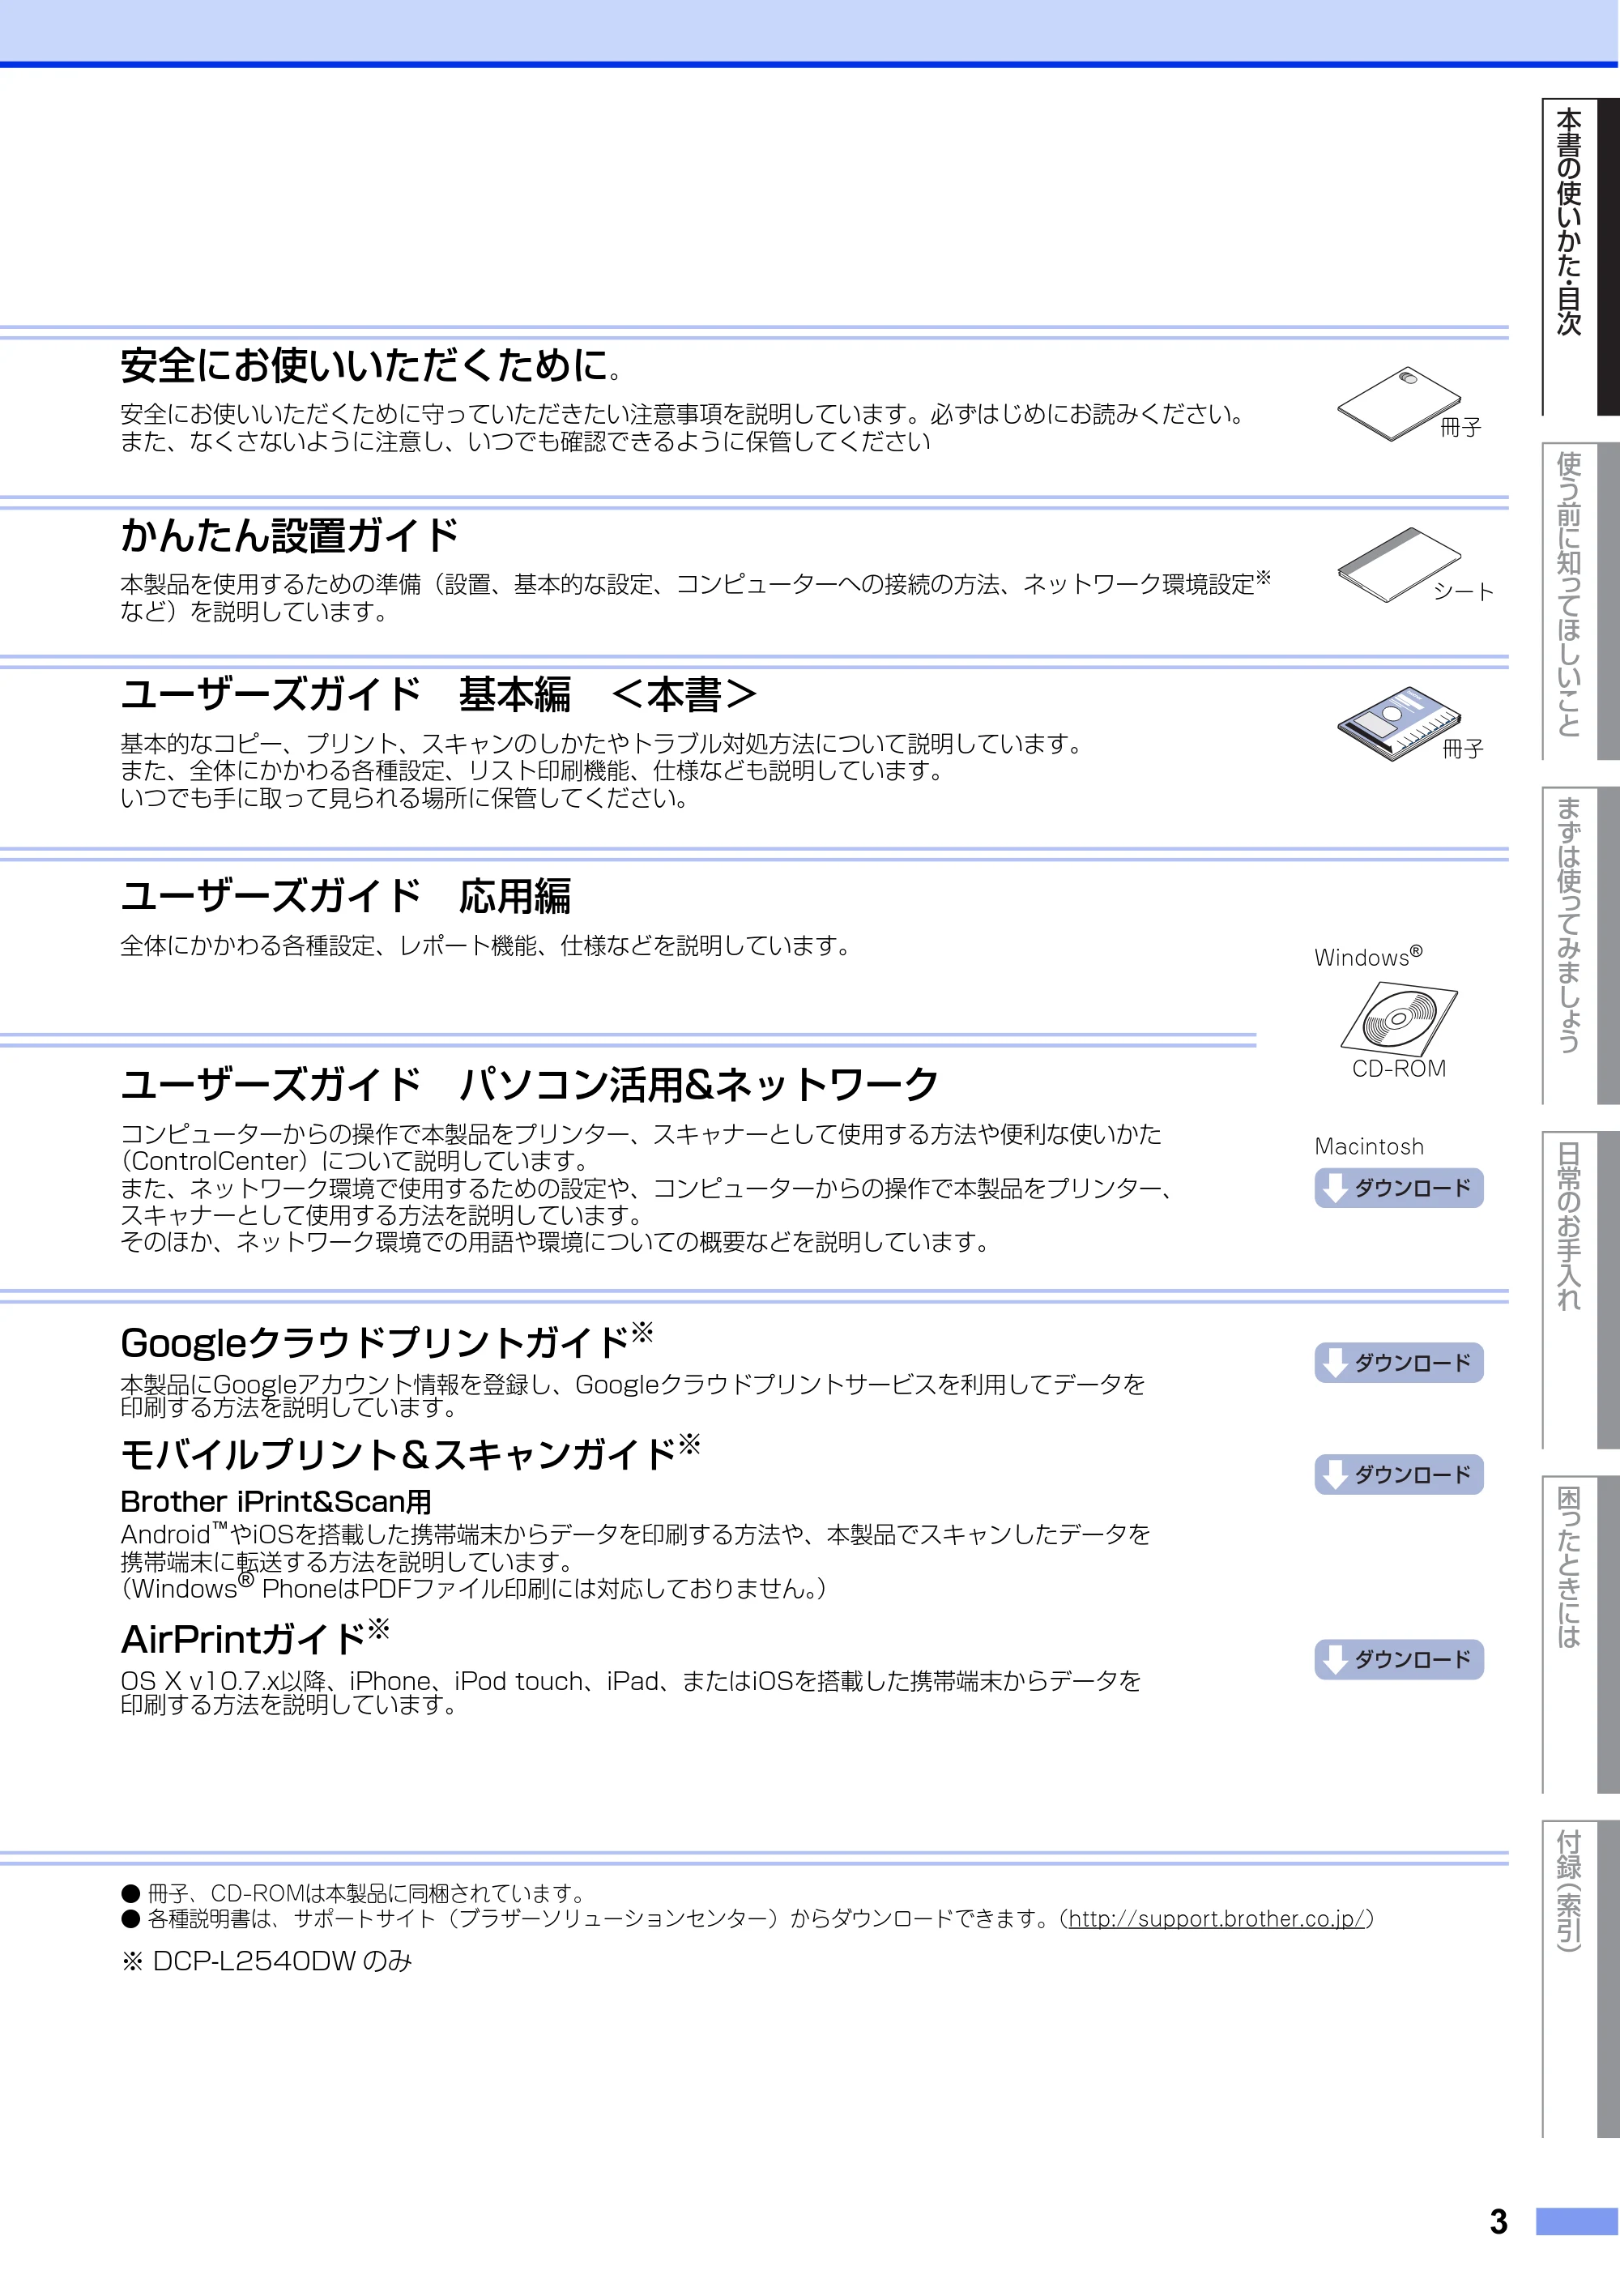Image resolution: width=1620 pixels, height=2296 pixels.
Task: Click the OS X v10.7.x以降 description line
Action: coord(631,1681)
